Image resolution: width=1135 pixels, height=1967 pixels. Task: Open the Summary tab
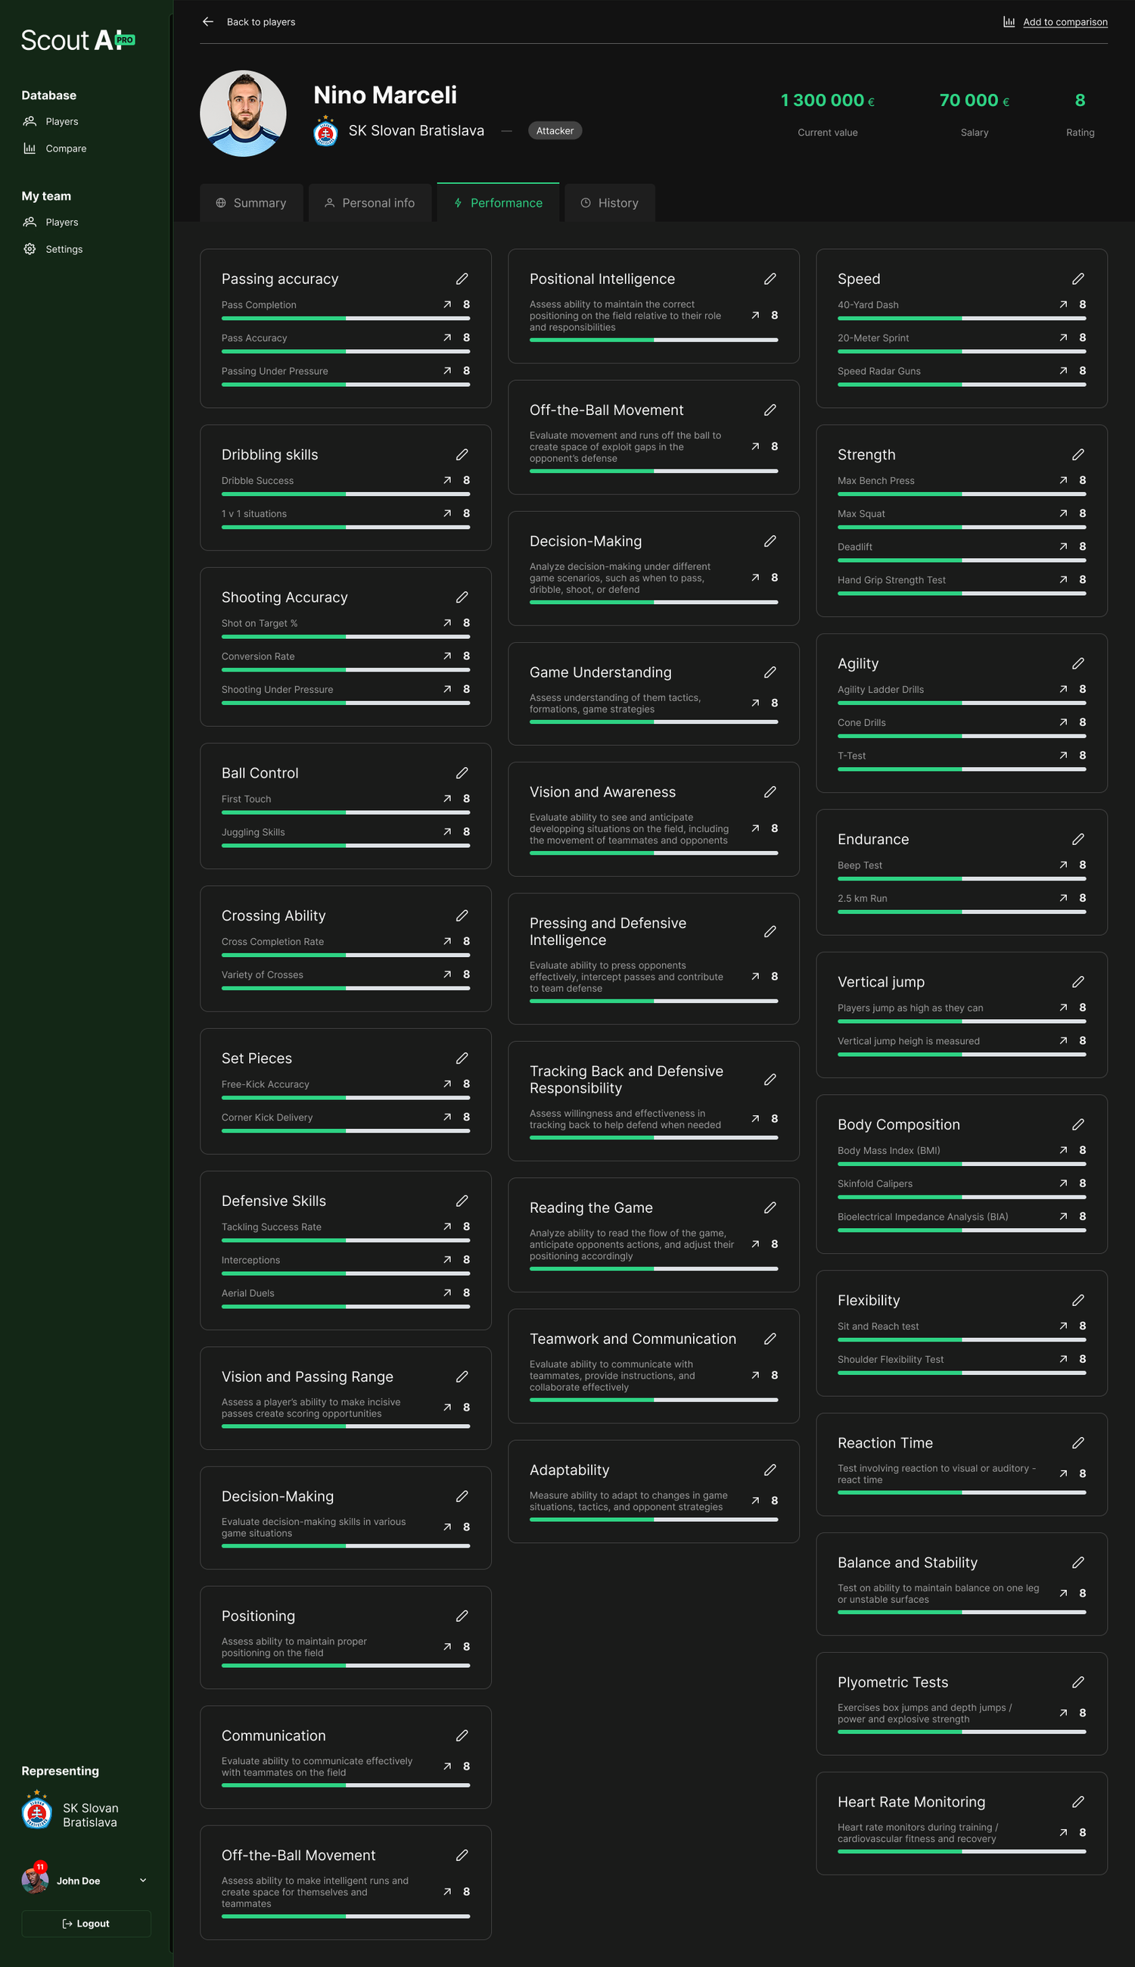click(251, 203)
